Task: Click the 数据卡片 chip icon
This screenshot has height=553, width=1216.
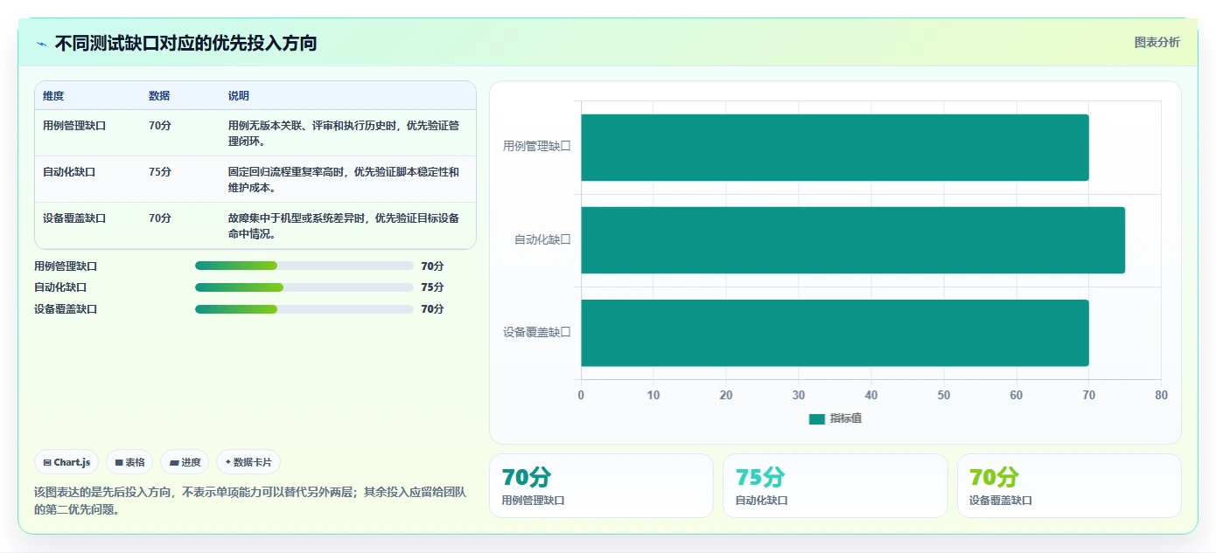Action: tap(228, 462)
